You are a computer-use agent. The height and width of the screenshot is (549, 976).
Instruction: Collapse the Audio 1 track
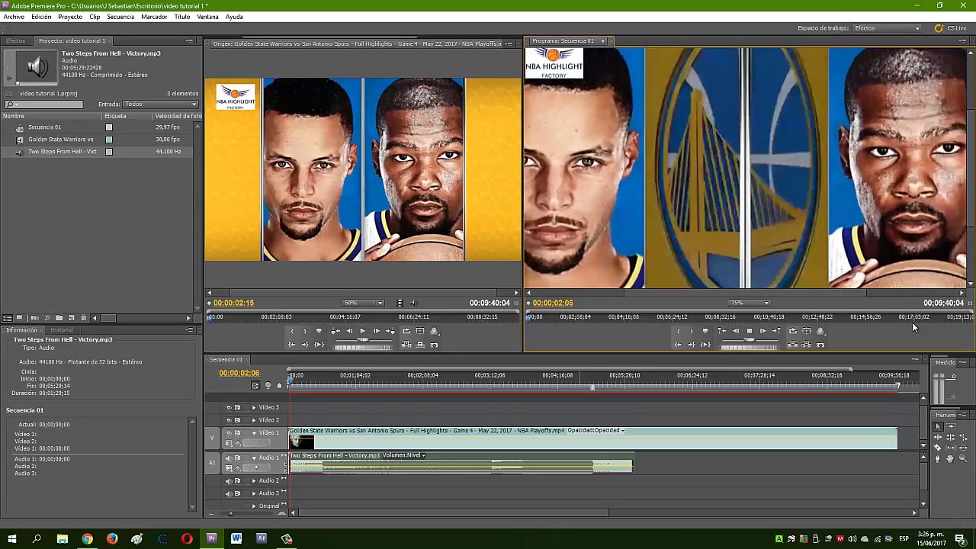pos(254,457)
